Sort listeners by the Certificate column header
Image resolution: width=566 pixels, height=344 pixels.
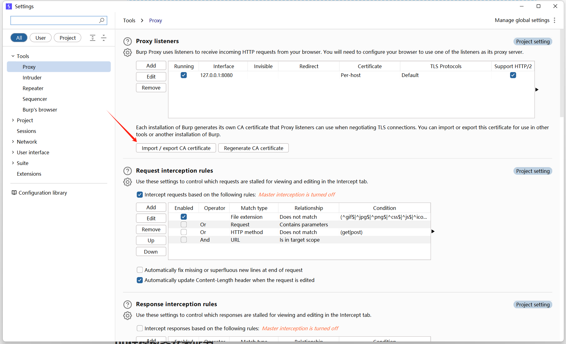(369, 66)
